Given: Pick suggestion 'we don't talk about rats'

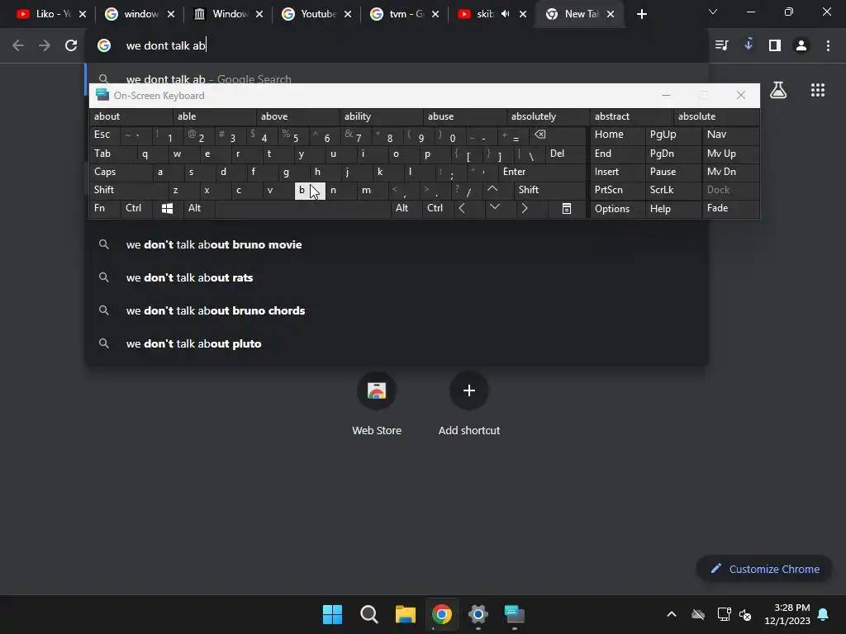Looking at the screenshot, I should (397, 277).
